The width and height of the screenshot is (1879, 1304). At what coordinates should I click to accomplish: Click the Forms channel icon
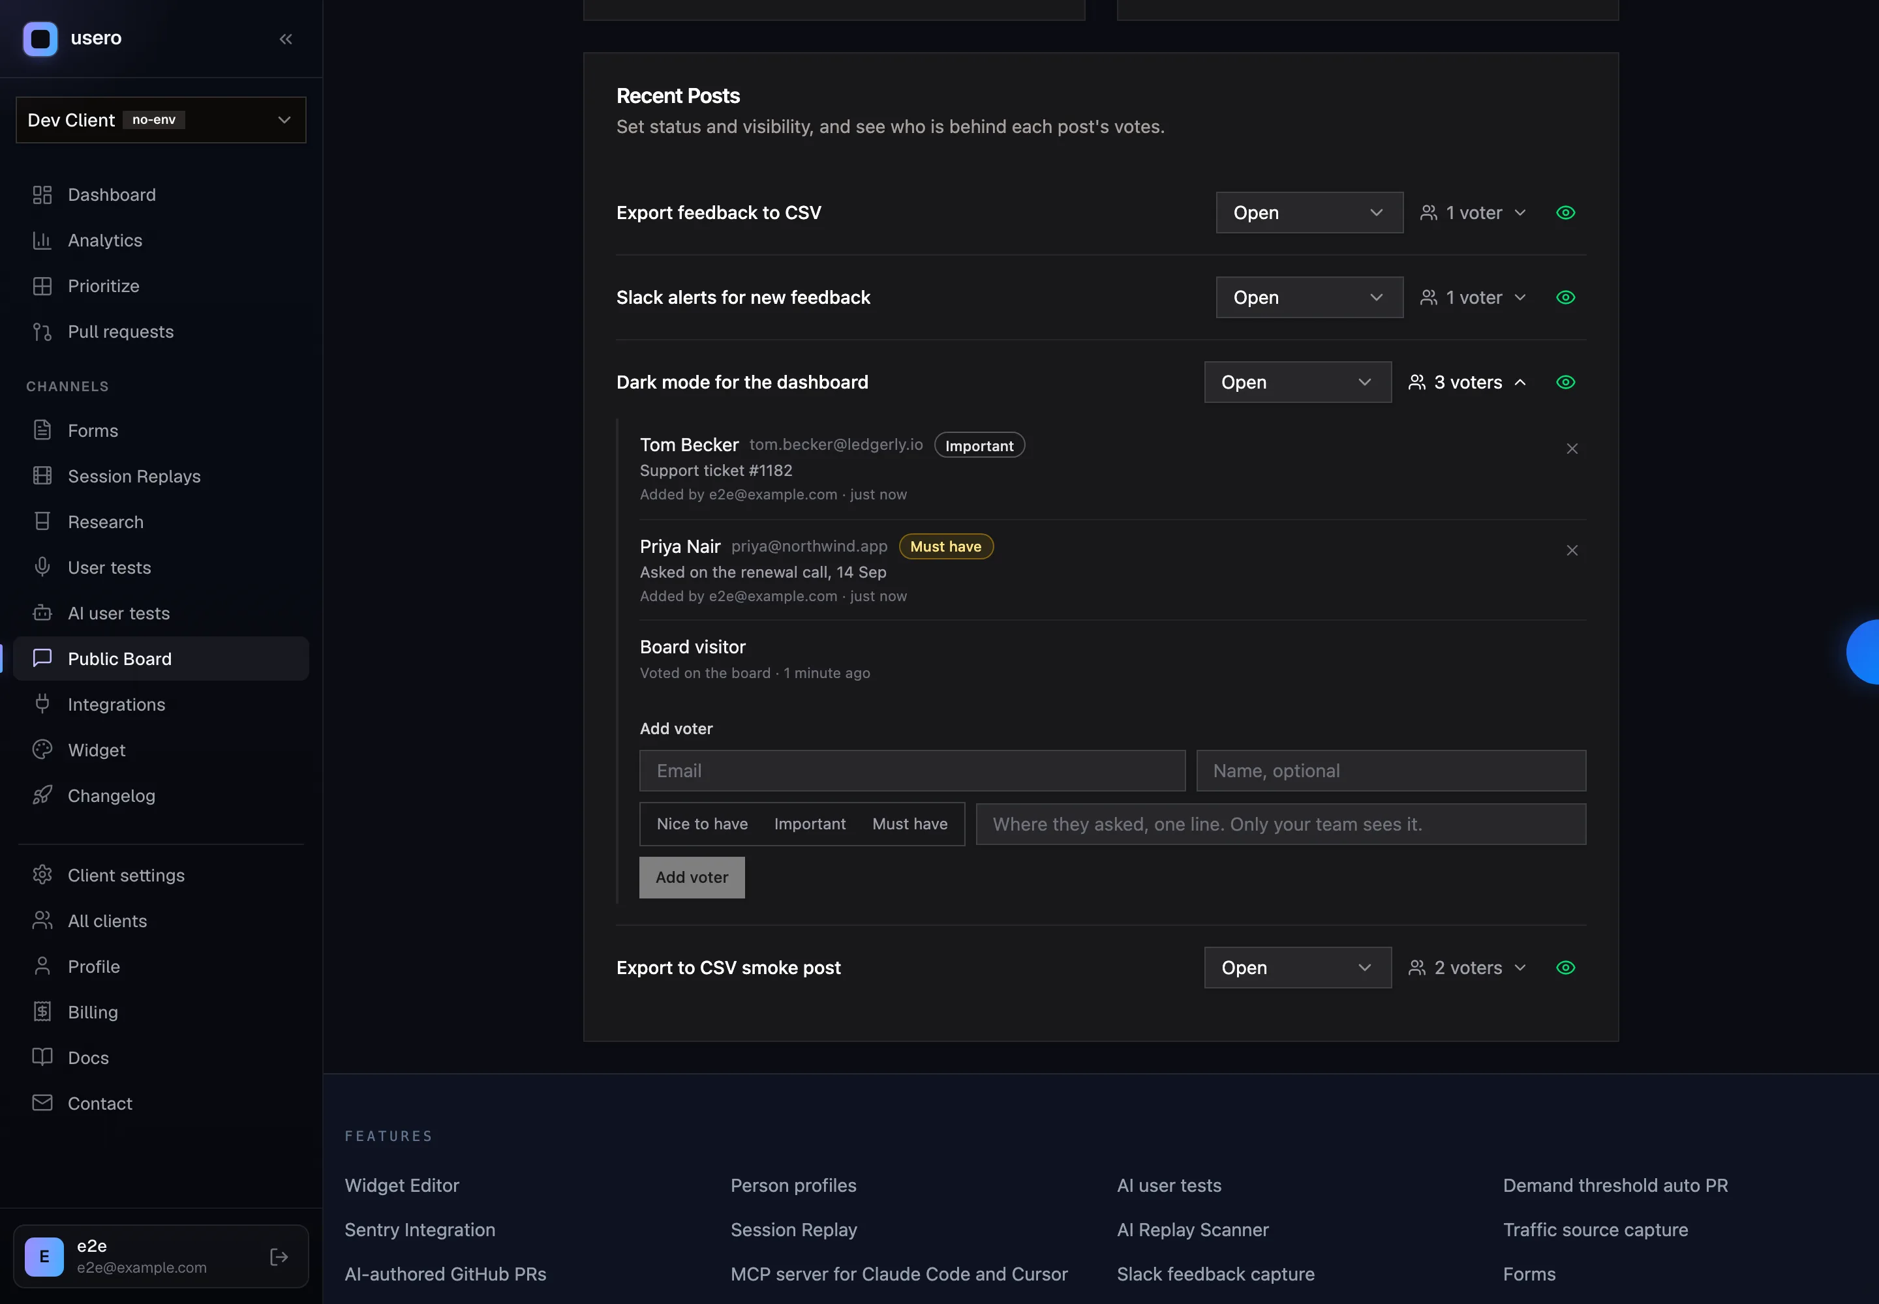pyautogui.click(x=42, y=430)
